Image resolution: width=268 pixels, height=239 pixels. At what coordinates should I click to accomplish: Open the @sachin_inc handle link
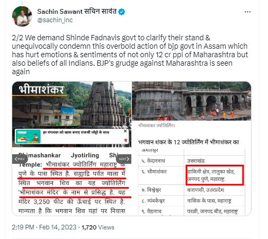55,20
